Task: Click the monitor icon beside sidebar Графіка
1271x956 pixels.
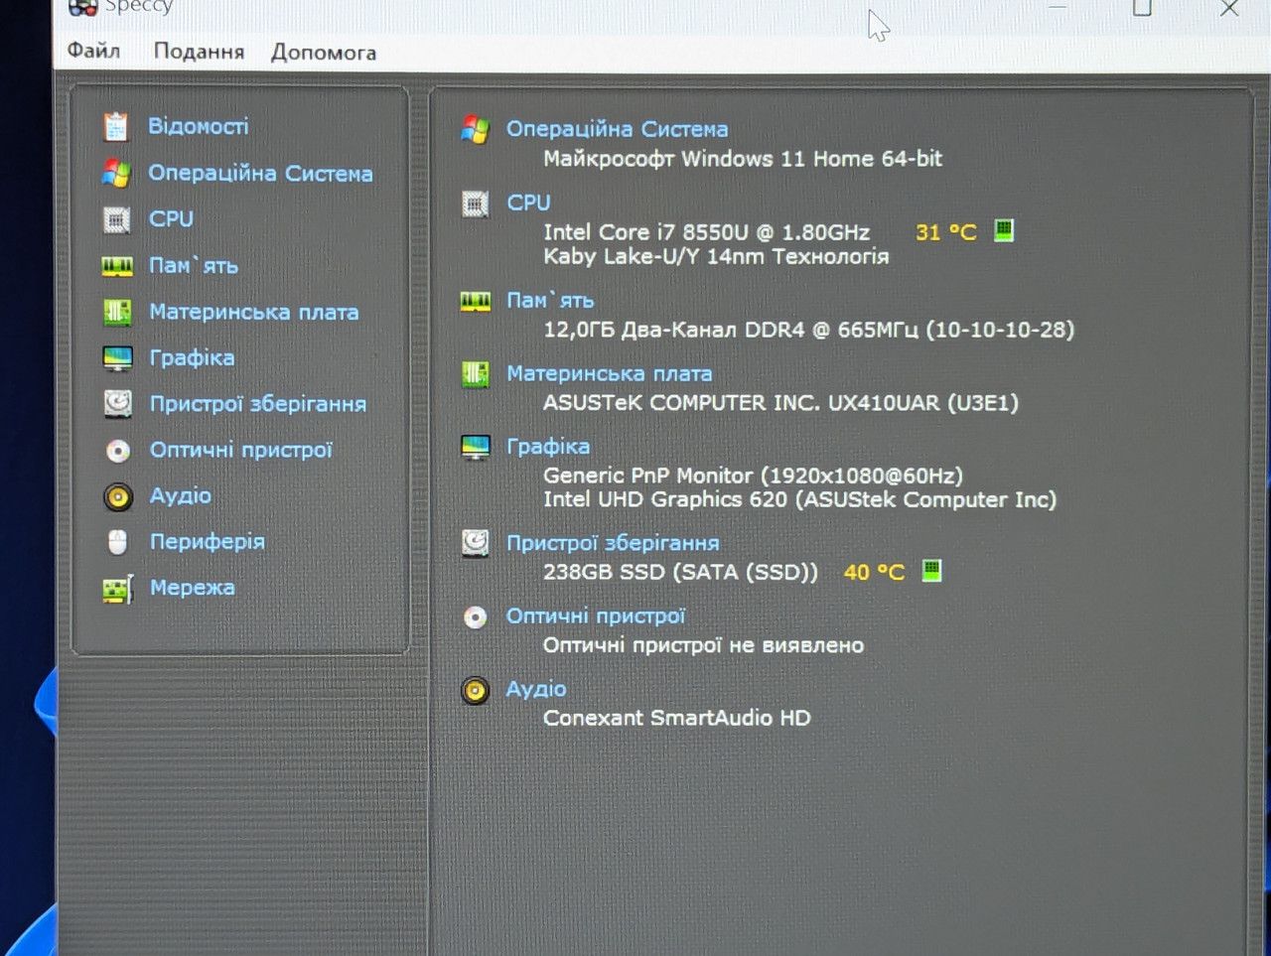Action: click(x=117, y=358)
